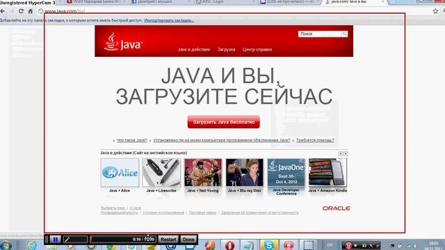
Task: Click the taskbar clock
Action: [434, 245]
